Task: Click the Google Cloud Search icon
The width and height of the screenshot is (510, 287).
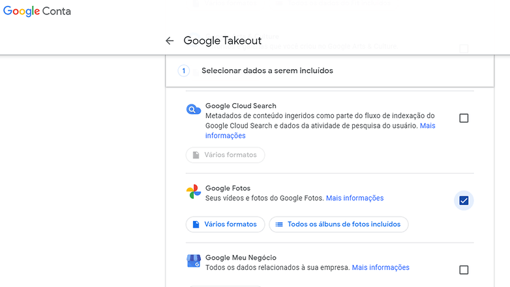Action: pos(194,110)
